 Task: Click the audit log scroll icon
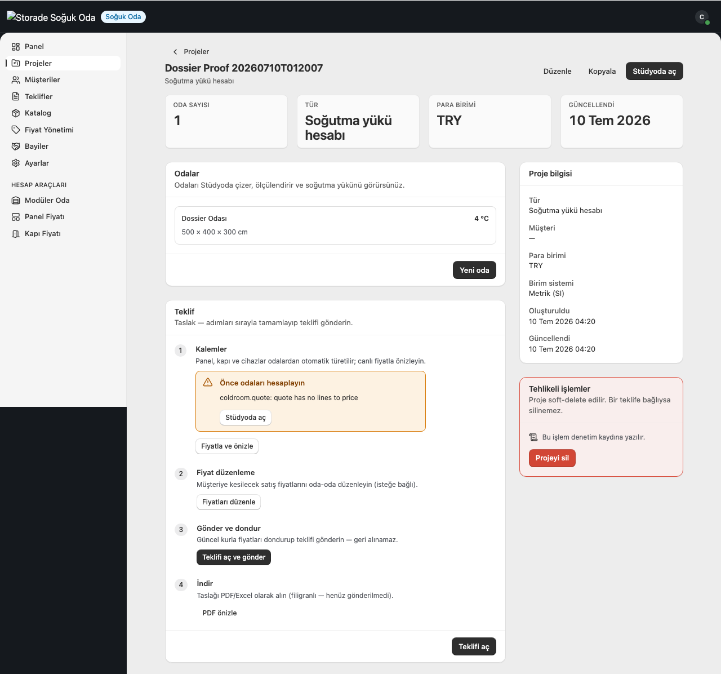click(x=533, y=437)
